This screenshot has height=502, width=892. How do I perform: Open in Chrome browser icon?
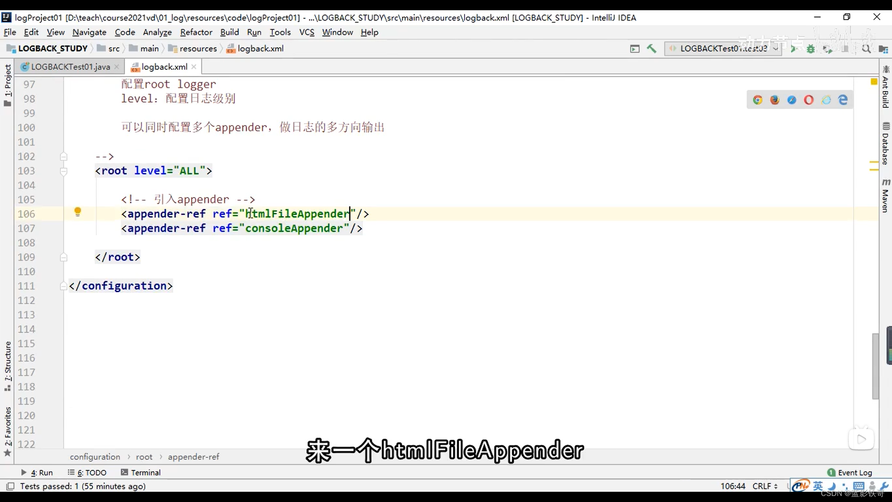pos(758,100)
